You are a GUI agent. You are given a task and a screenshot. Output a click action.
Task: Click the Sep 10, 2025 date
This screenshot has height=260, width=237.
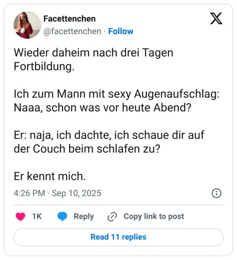click(x=76, y=193)
